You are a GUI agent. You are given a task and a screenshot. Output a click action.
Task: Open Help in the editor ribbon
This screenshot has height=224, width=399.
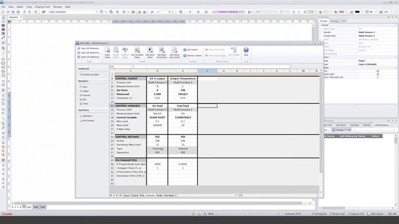(246, 51)
